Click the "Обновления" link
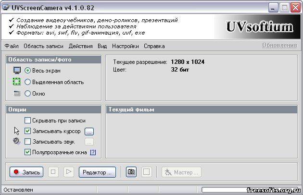The height and width of the screenshot is (195, 303). point(279,45)
